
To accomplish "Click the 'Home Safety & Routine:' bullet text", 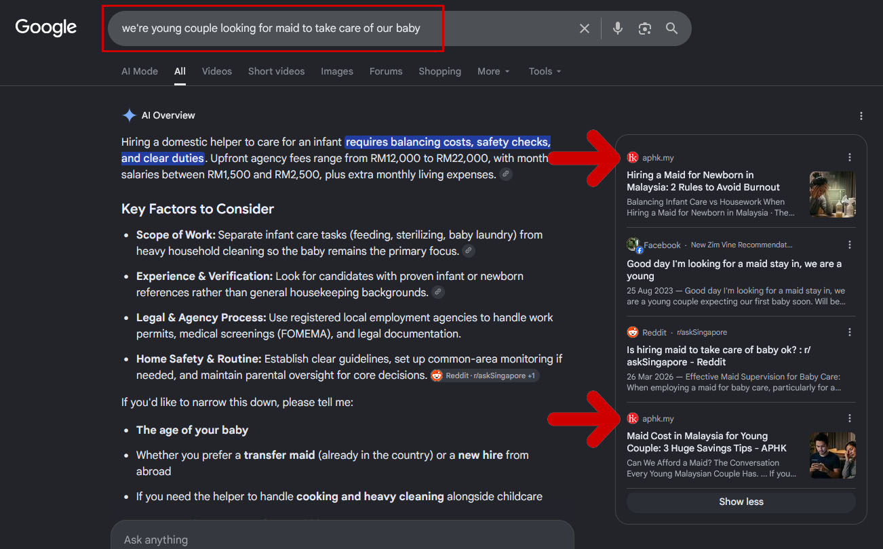I will (x=199, y=359).
